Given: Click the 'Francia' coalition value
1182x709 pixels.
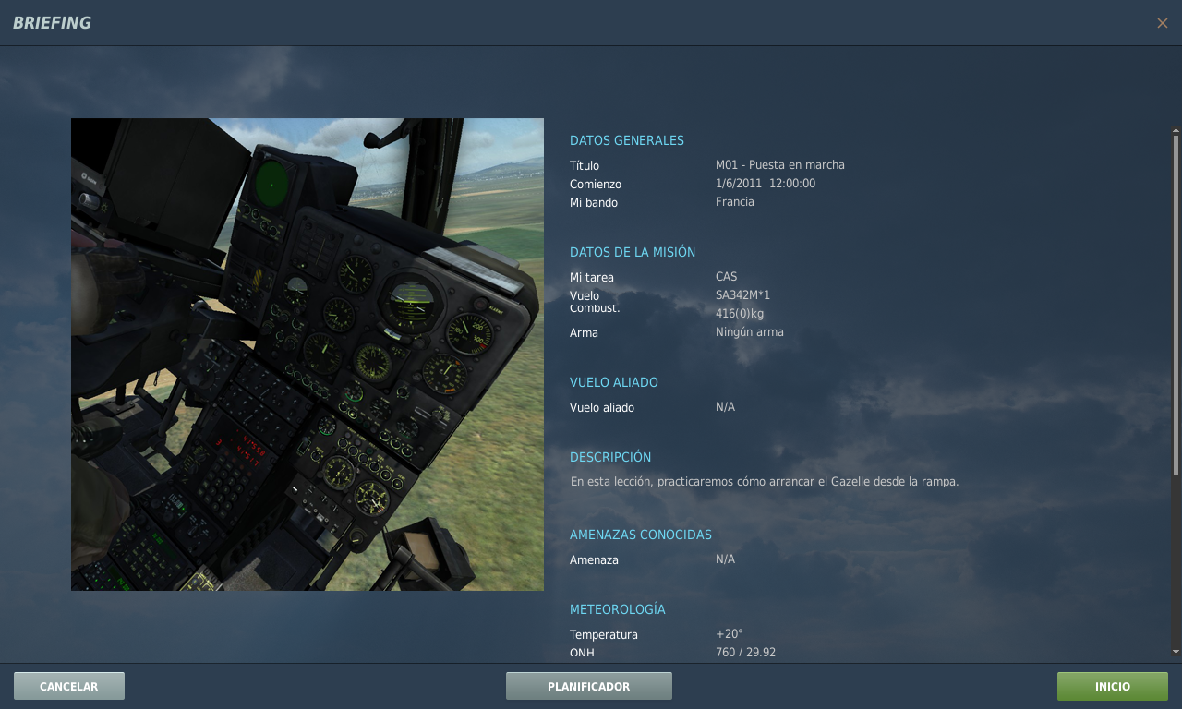Looking at the screenshot, I should 734,202.
